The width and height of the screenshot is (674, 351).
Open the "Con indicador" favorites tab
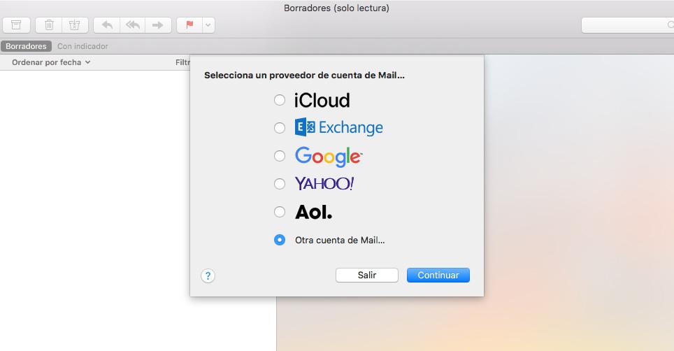tap(83, 46)
